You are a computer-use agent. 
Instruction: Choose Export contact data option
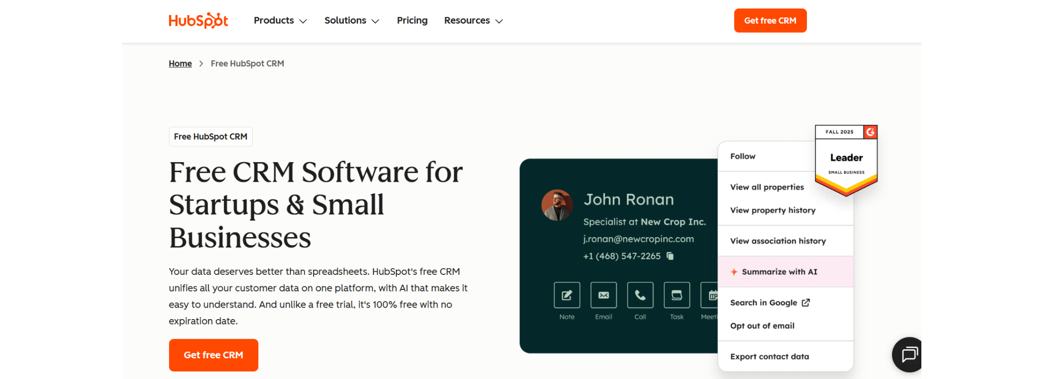(x=770, y=356)
